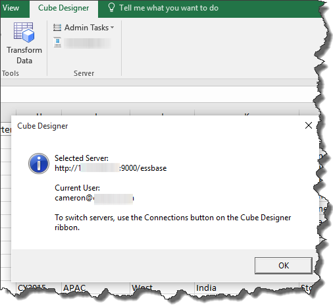Click the essbase server URL text
333x306 pixels.
point(111,168)
